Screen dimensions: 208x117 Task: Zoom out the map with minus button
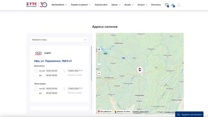[x=99, y=73]
